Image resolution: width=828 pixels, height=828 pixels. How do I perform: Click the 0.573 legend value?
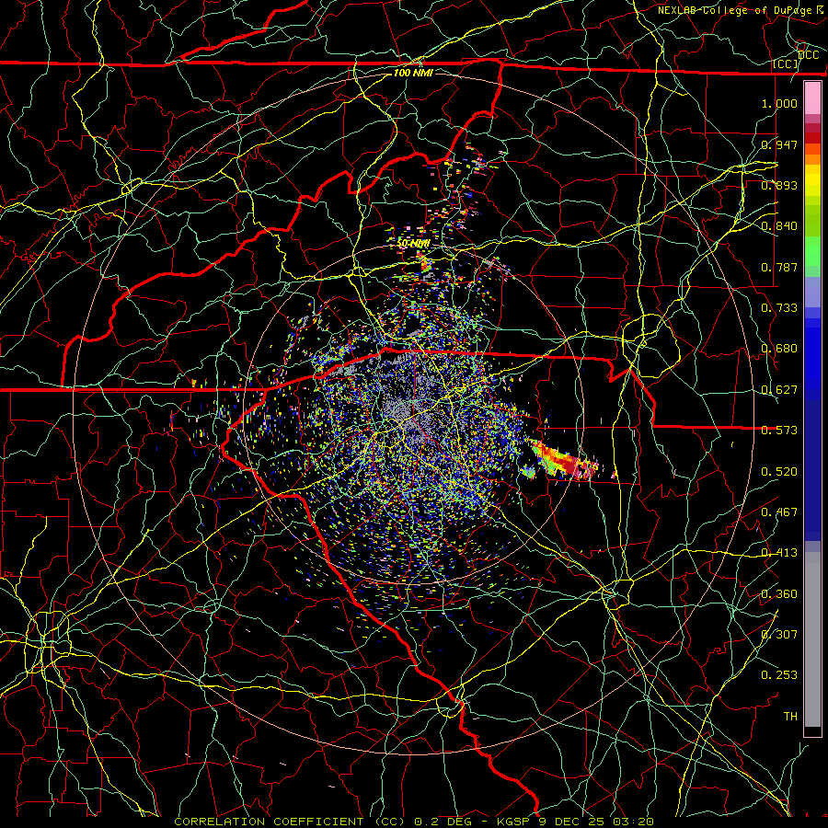click(x=779, y=431)
